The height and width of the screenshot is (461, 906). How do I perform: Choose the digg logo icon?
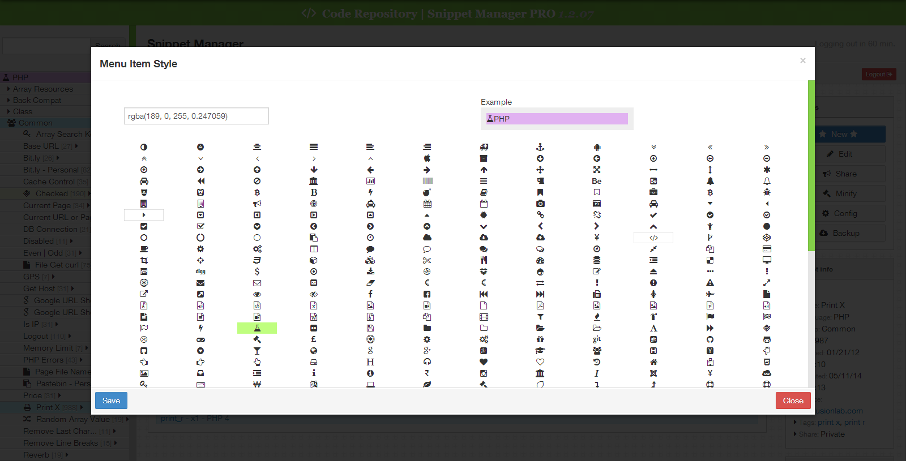200,272
